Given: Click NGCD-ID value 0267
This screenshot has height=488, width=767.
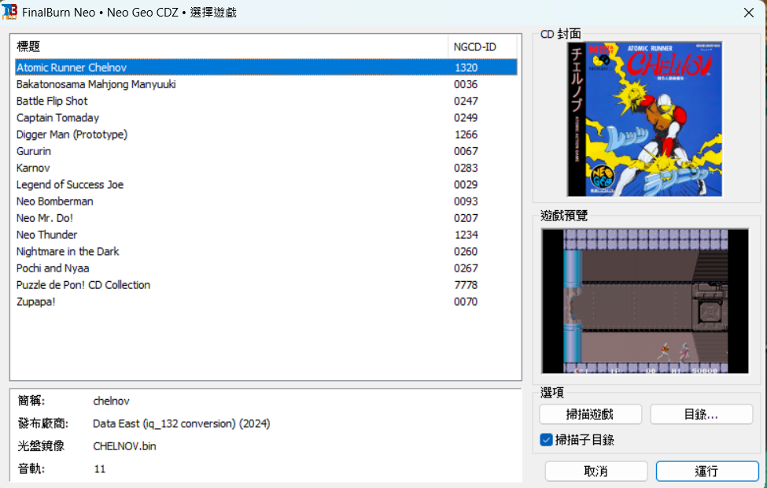Looking at the screenshot, I should (x=466, y=268).
